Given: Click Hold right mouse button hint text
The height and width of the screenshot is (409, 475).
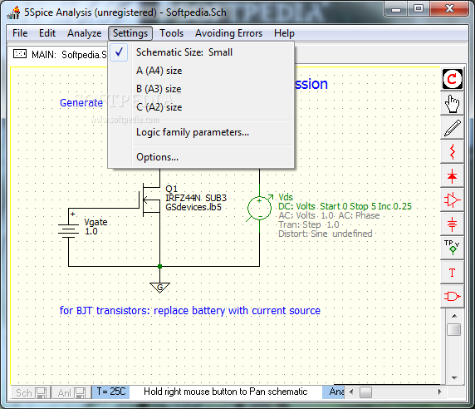Looking at the screenshot, I should pyautogui.click(x=225, y=392).
